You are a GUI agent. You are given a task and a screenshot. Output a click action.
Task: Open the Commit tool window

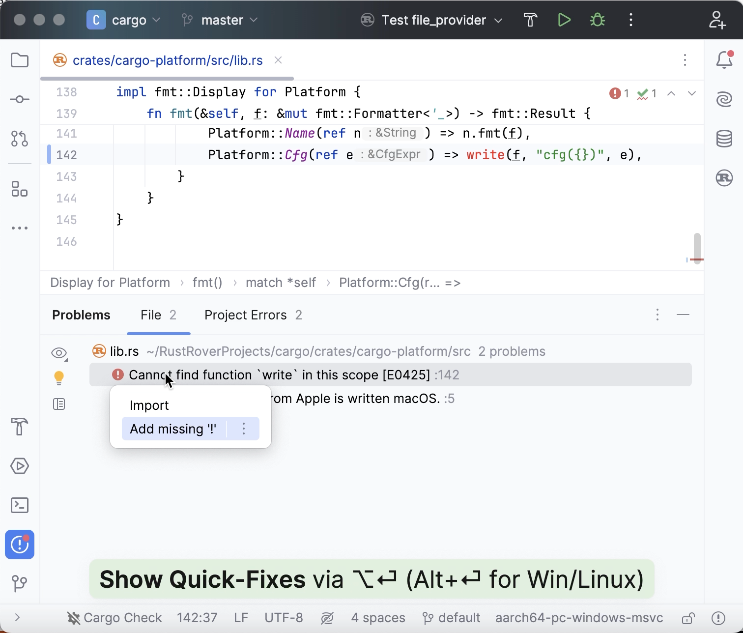point(19,99)
